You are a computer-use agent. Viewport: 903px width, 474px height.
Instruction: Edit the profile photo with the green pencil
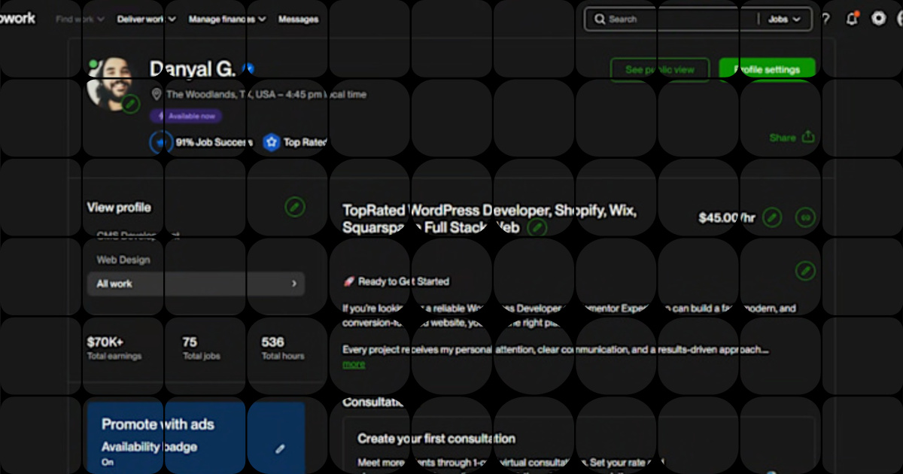click(131, 104)
